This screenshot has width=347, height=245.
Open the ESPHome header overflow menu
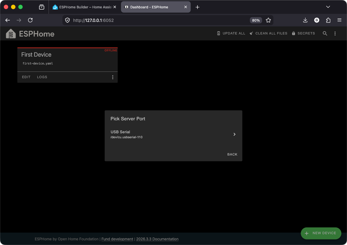[x=335, y=33]
